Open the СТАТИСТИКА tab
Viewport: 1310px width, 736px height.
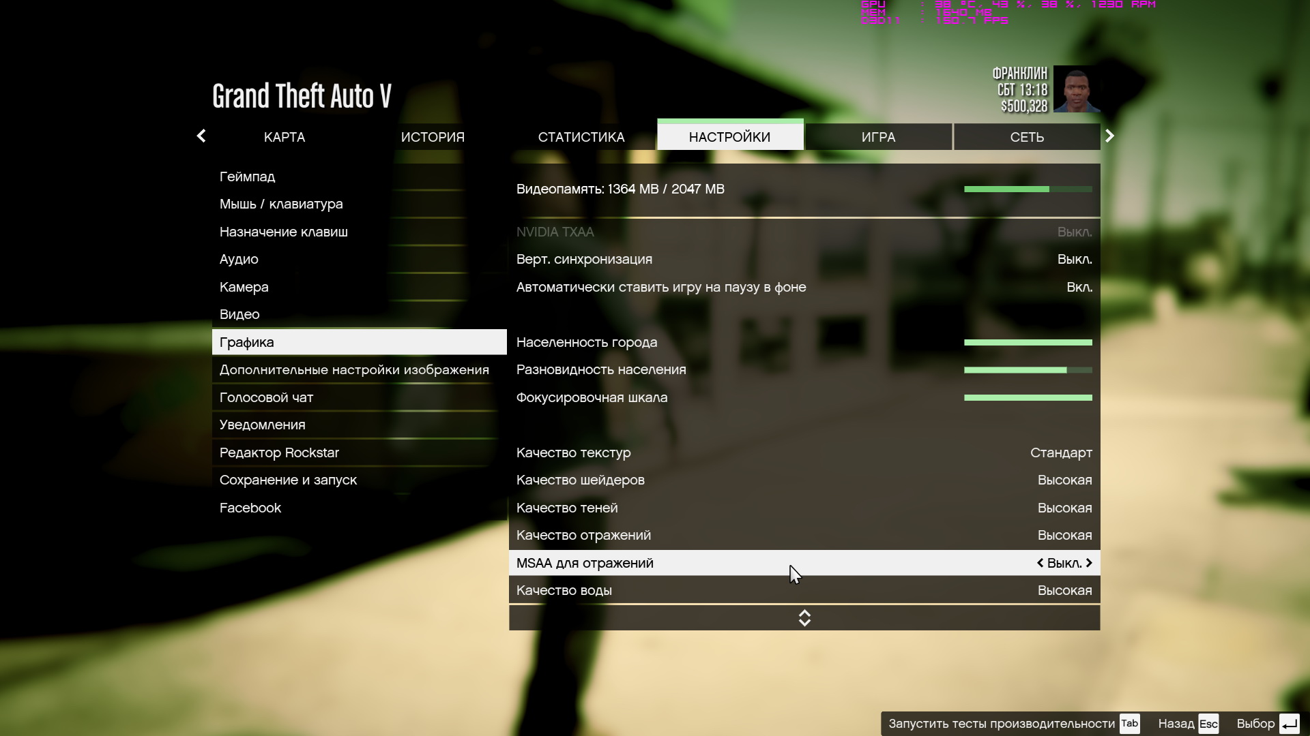click(x=581, y=137)
